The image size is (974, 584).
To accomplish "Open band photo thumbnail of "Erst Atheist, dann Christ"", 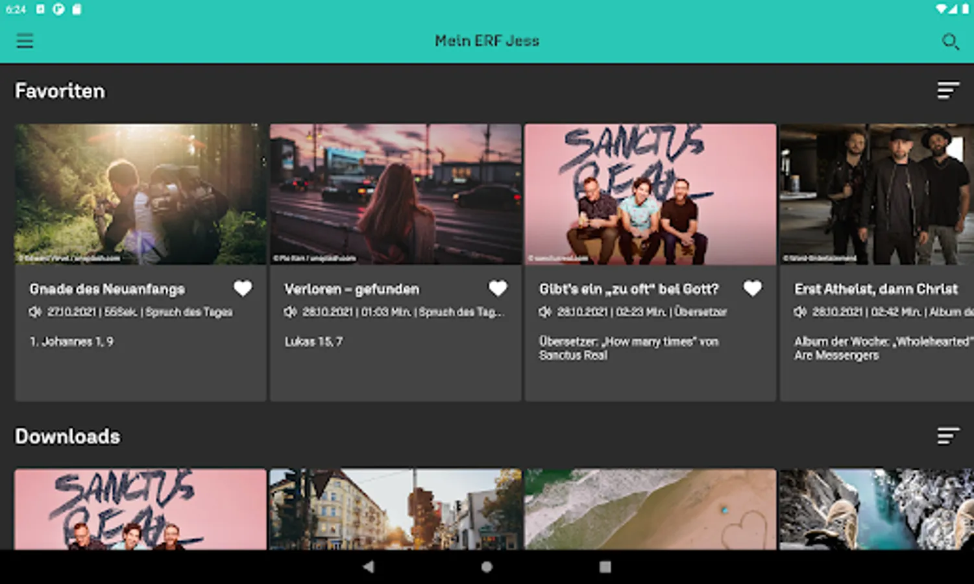I will (877, 194).
